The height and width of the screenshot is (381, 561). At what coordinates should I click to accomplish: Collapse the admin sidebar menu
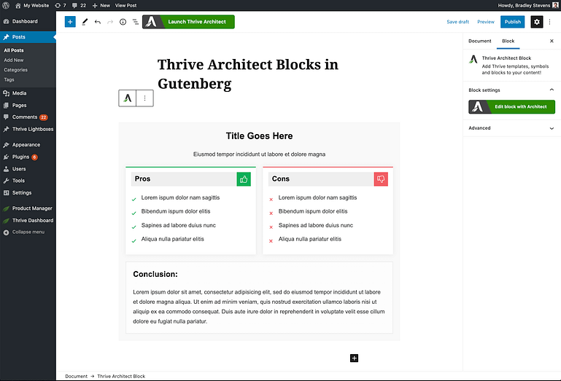28,232
